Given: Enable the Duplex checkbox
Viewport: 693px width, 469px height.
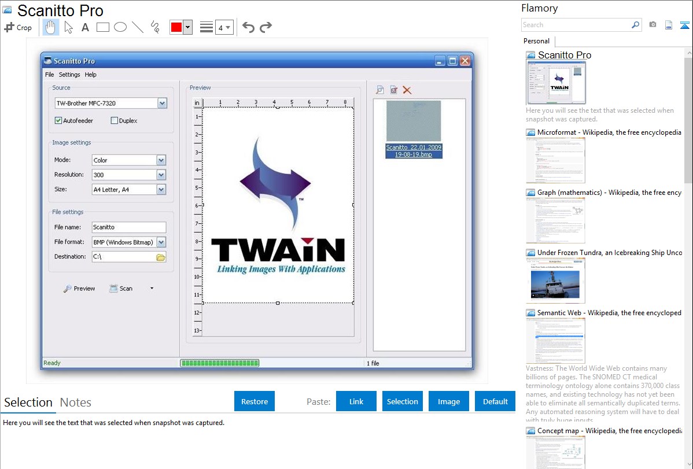Looking at the screenshot, I should coord(115,120).
